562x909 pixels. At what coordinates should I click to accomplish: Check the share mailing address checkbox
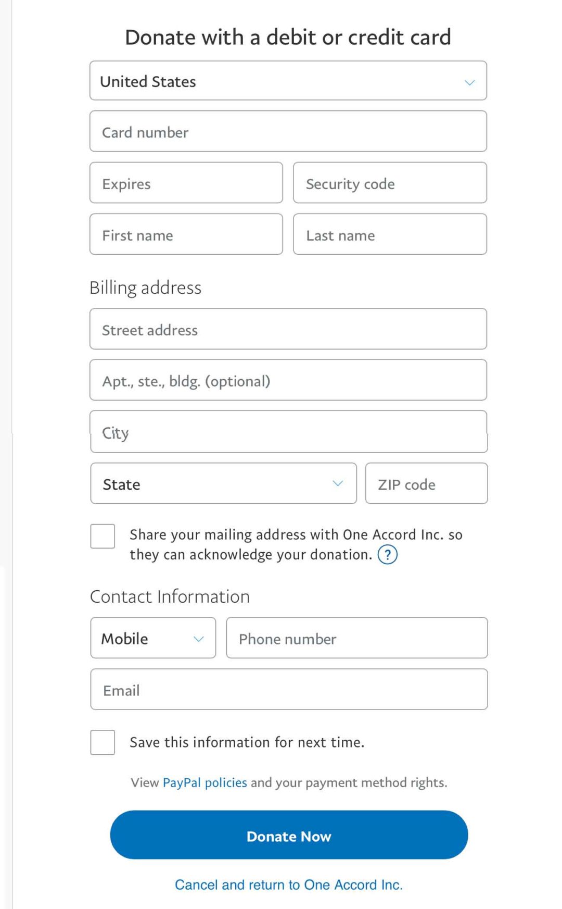coord(103,536)
